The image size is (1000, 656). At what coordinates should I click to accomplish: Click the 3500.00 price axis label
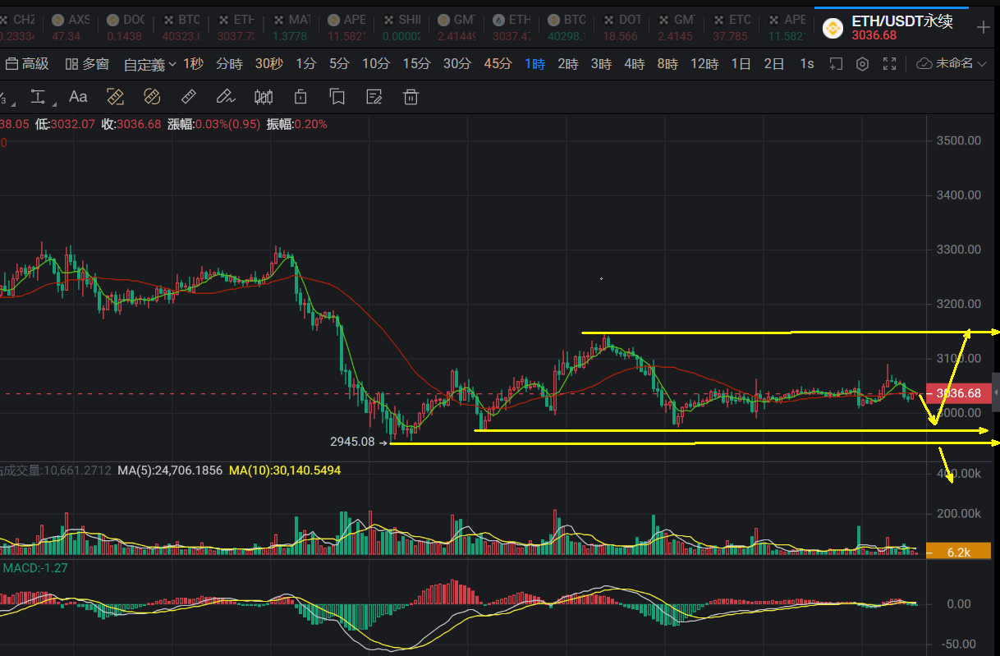point(959,140)
